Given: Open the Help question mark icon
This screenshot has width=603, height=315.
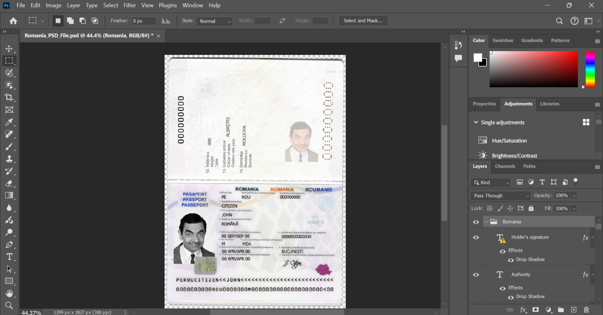Looking at the screenshot, I should pyautogui.click(x=574, y=21).
